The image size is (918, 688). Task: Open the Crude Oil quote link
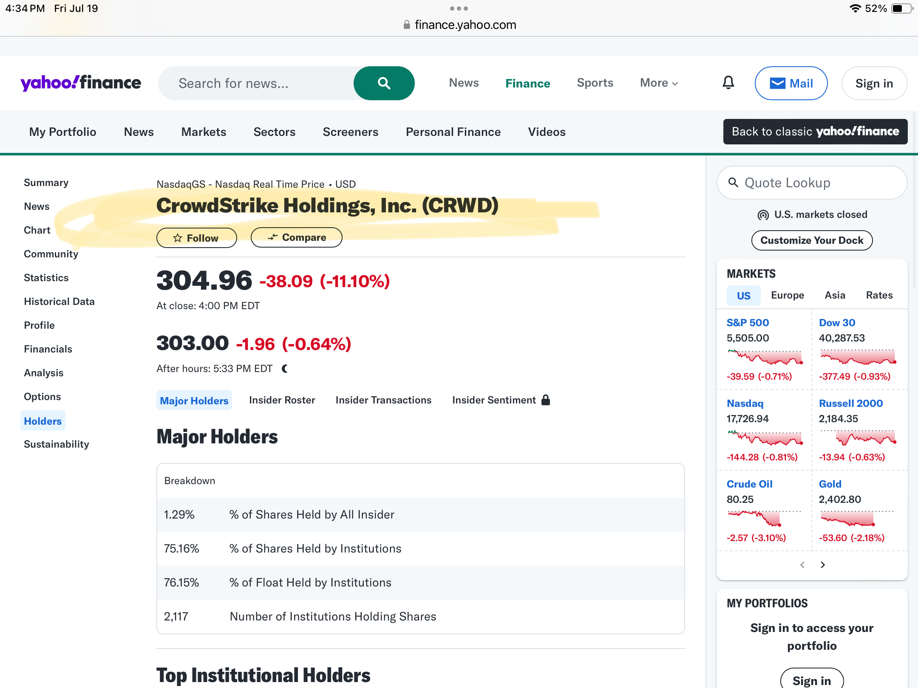point(749,484)
